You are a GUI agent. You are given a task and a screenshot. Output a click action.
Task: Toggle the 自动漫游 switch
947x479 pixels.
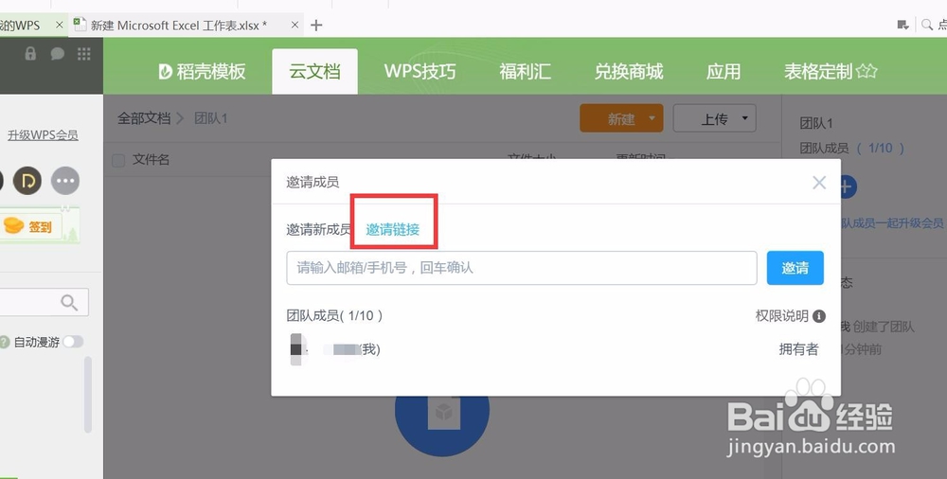click(x=73, y=342)
